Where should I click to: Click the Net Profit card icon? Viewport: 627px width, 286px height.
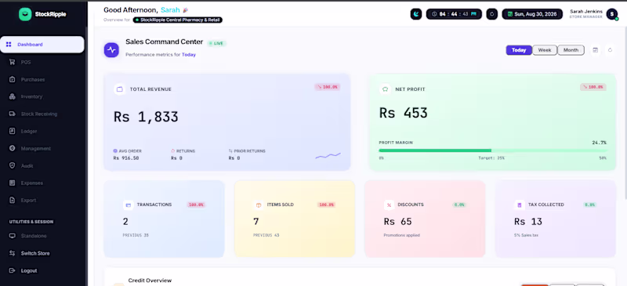[x=385, y=89]
